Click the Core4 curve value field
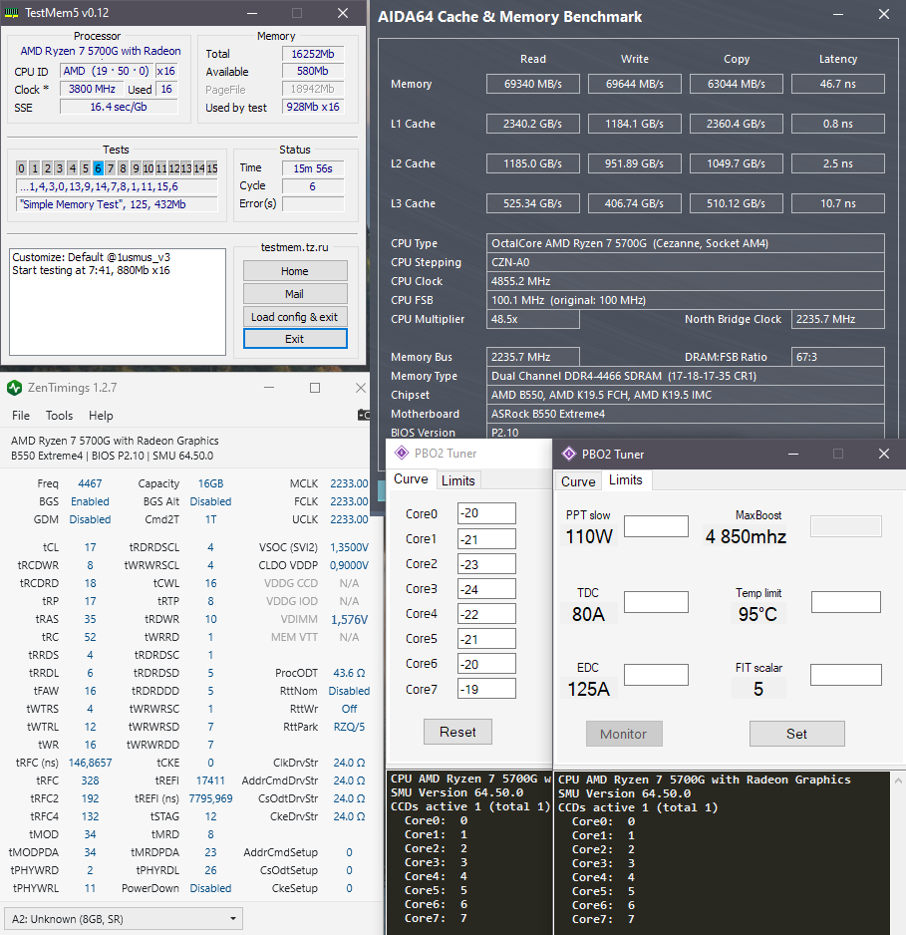 pos(486,614)
